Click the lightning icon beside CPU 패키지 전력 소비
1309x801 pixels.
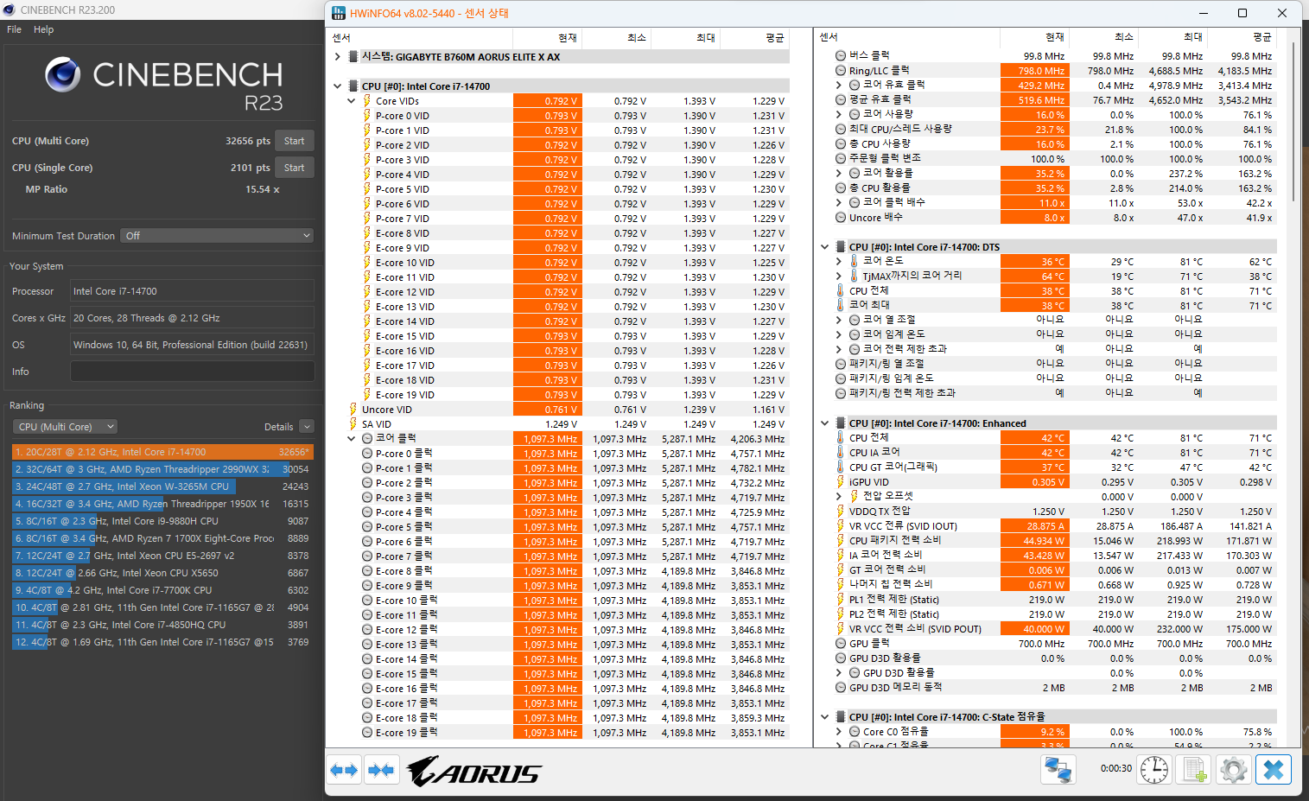tap(841, 540)
